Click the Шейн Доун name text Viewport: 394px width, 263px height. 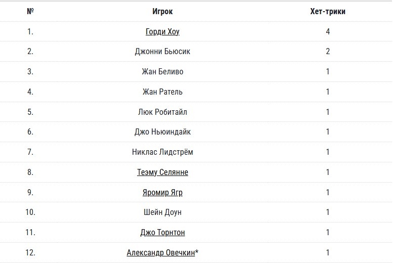click(162, 212)
